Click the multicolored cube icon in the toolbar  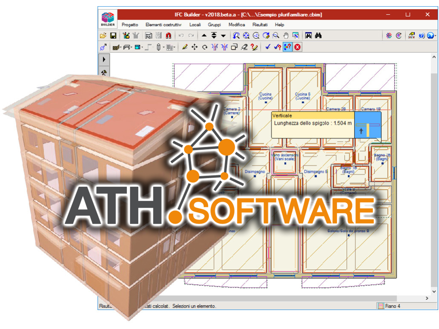pos(389,35)
